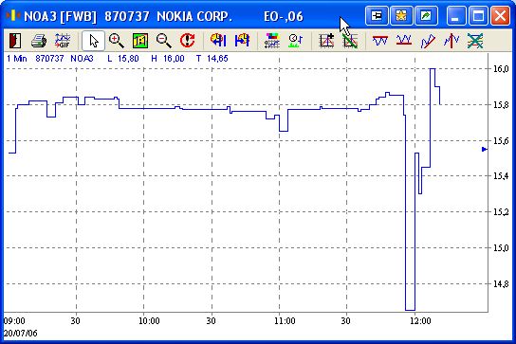The image size is (516, 344).
Task: Click the 16,0 price axis label
Action: [501, 69]
